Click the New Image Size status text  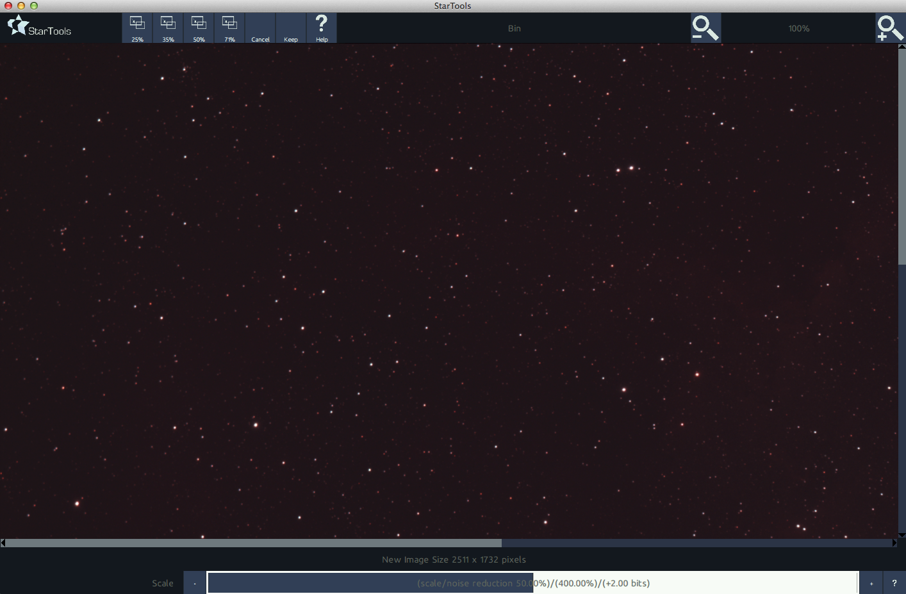pyautogui.click(x=454, y=559)
